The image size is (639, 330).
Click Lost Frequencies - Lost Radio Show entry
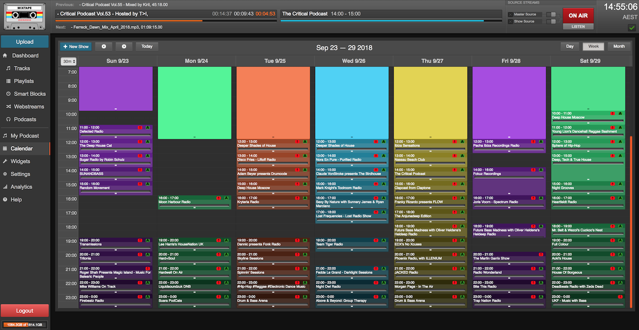click(x=352, y=217)
